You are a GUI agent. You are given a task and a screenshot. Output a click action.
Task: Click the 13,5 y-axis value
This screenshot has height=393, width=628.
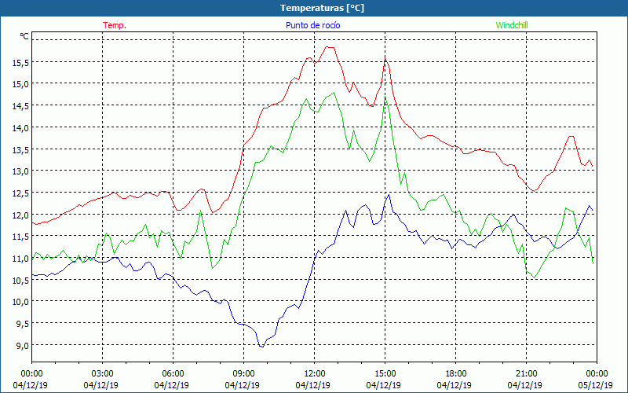19,149
